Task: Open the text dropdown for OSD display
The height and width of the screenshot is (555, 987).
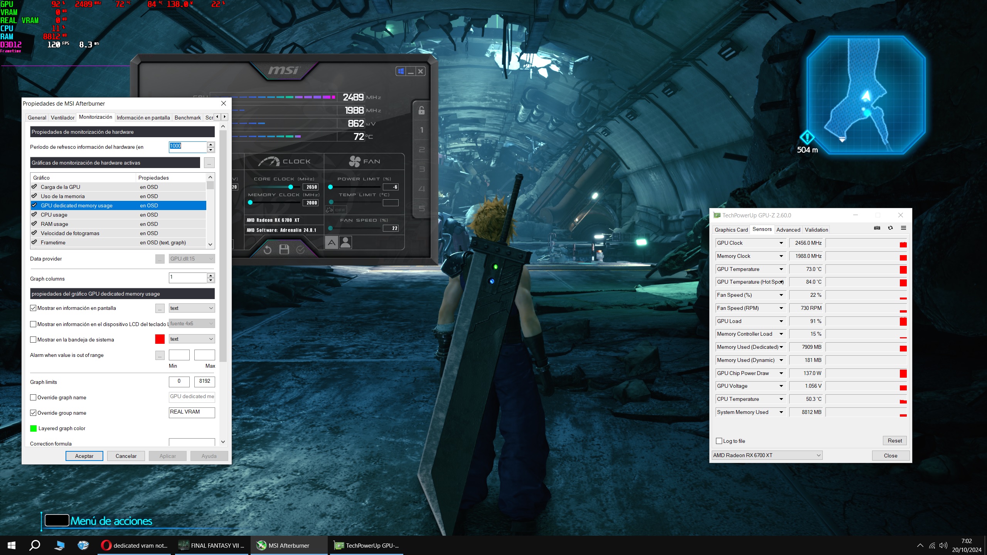Action: [x=192, y=308]
